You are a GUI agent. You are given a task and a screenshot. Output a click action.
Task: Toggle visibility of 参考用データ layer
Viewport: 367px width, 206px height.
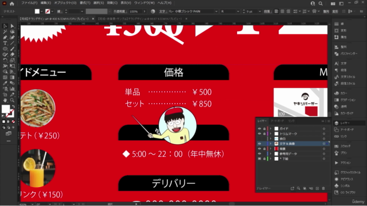(259, 154)
